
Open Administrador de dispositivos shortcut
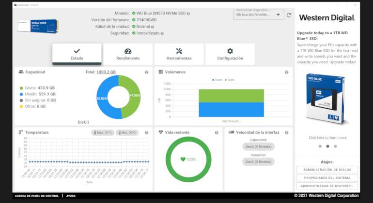pyautogui.click(x=327, y=186)
